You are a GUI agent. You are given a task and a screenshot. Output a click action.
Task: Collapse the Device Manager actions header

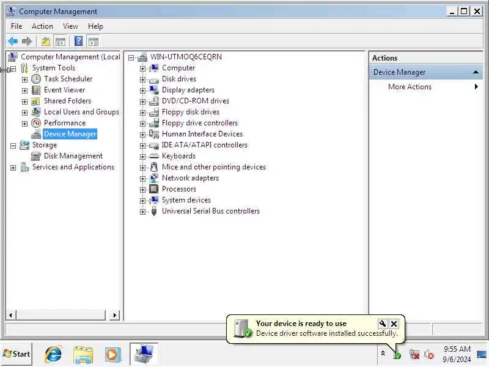point(476,72)
